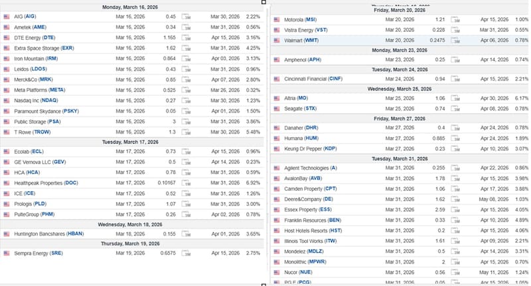Open the 3M payout icon for Meta Platforms
This screenshot has width=531, height=286.
click(x=188, y=90)
